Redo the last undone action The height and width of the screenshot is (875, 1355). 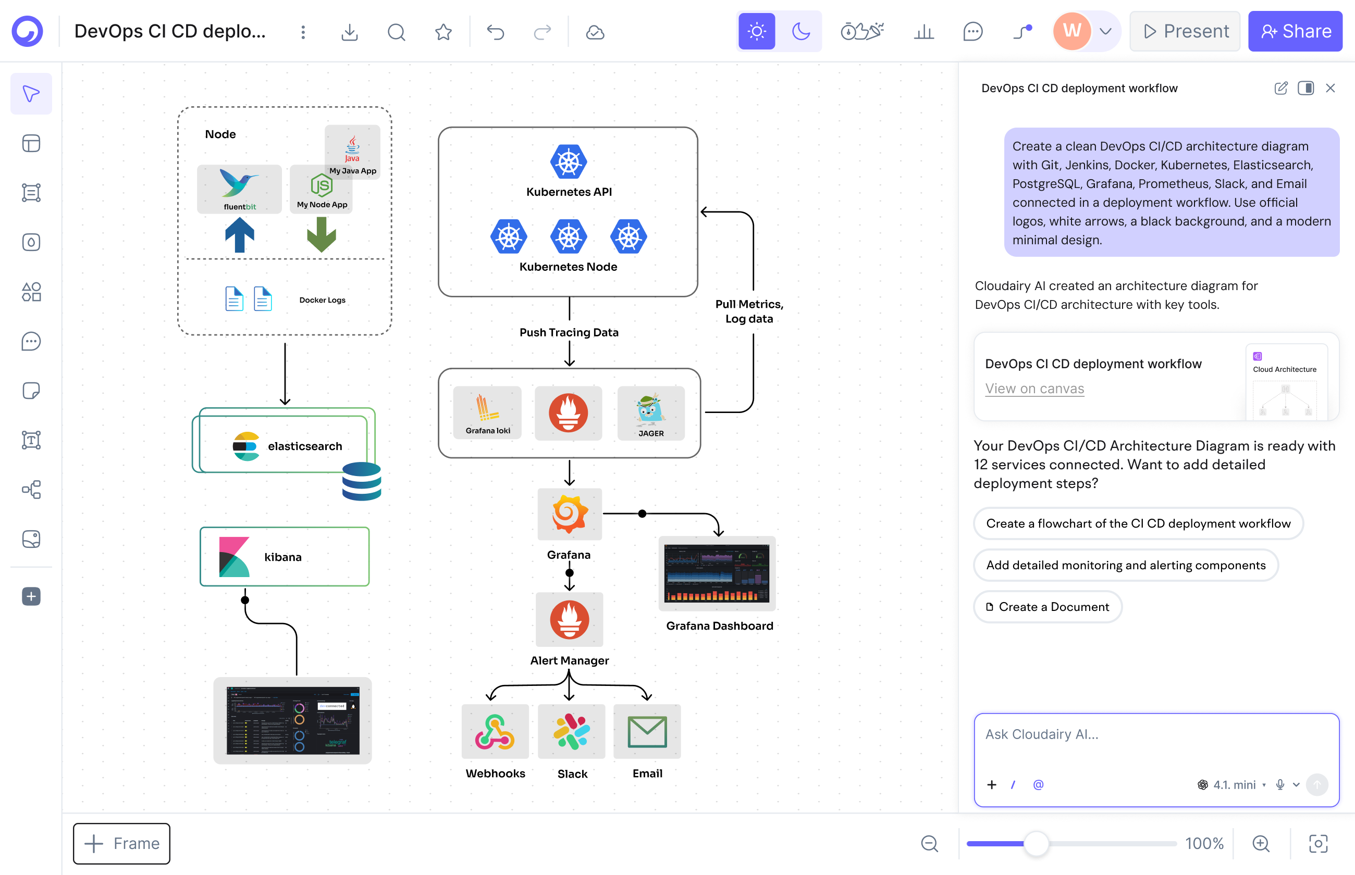(x=543, y=32)
